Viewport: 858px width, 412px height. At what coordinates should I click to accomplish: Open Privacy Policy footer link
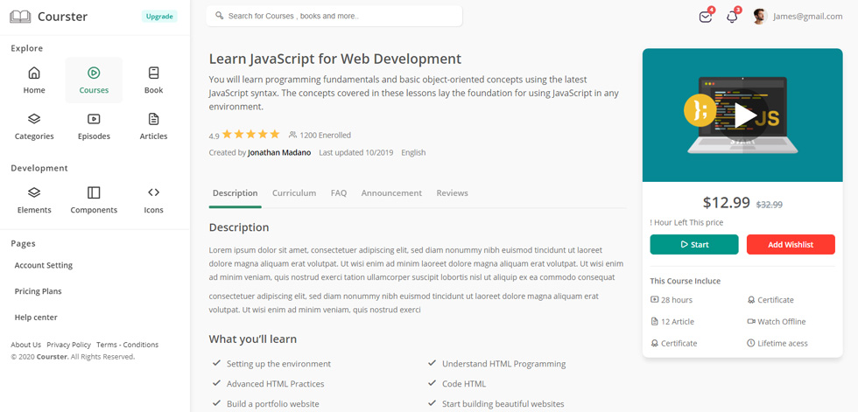(x=69, y=345)
